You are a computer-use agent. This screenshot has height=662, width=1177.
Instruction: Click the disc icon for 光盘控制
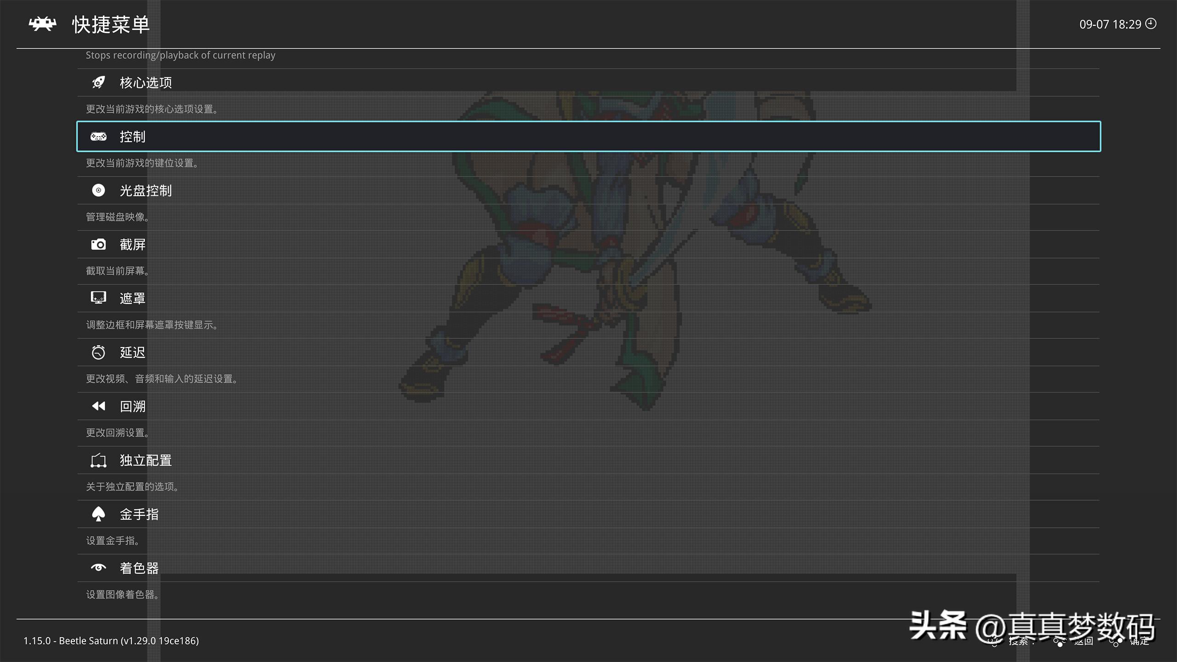click(98, 190)
